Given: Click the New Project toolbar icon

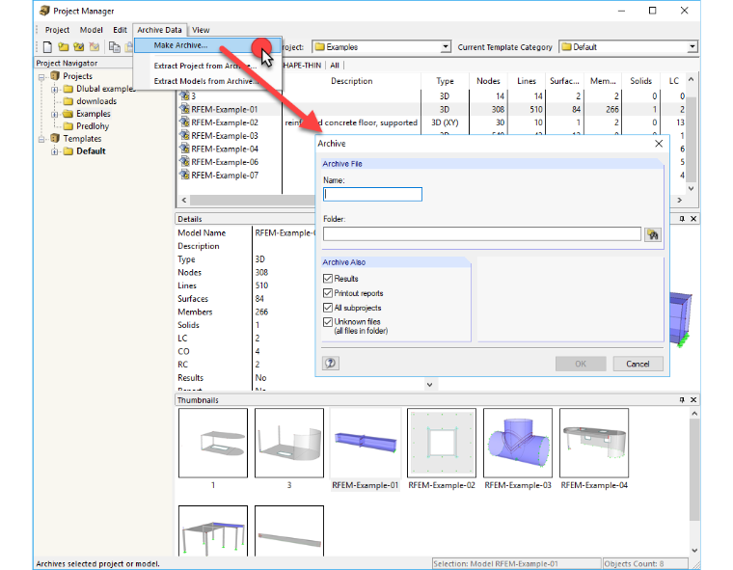Looking at the screenshot, I should tap(47, 46).
